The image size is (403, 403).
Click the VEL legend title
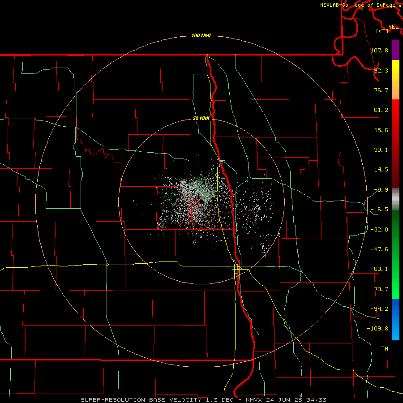[x=393, y=26]
